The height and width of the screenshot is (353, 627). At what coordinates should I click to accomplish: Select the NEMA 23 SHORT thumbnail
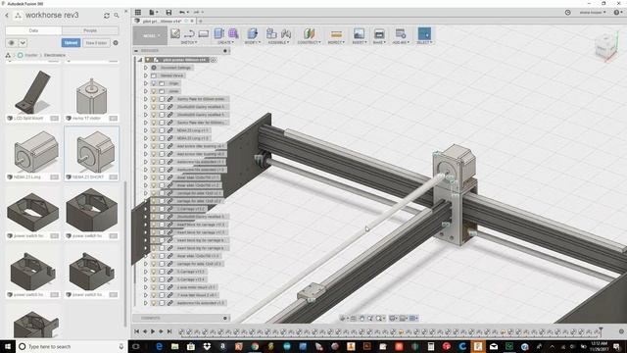point(91,154)
